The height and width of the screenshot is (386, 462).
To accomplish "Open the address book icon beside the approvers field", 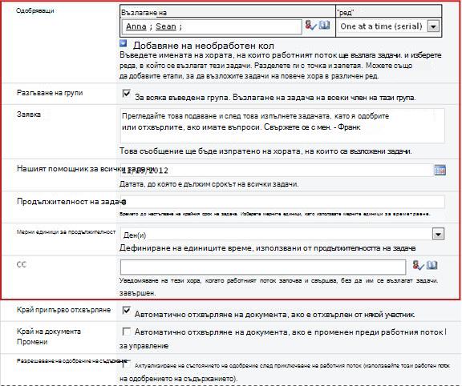I will tap(324, 25).
